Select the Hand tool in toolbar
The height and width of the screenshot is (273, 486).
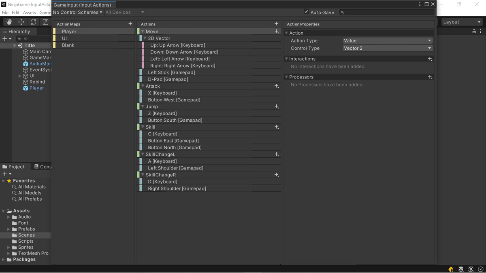tap(9, 22)
